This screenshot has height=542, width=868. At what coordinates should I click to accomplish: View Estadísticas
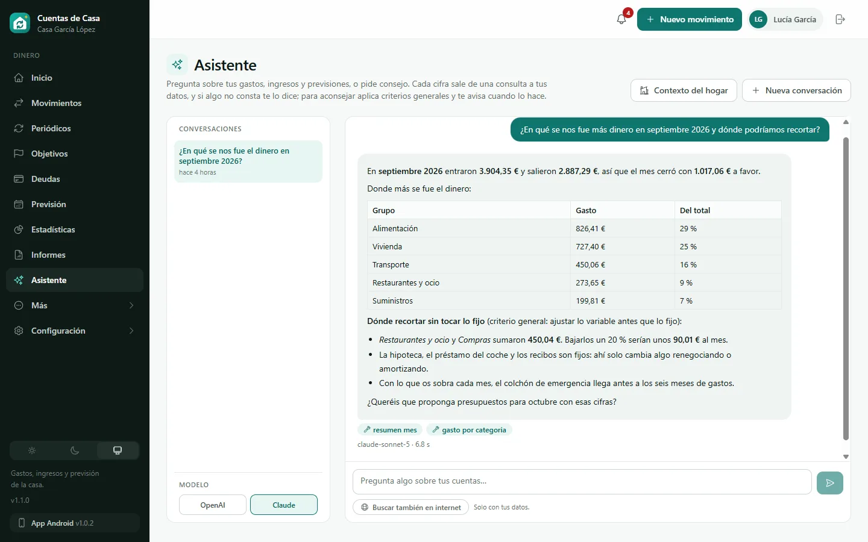75,229
